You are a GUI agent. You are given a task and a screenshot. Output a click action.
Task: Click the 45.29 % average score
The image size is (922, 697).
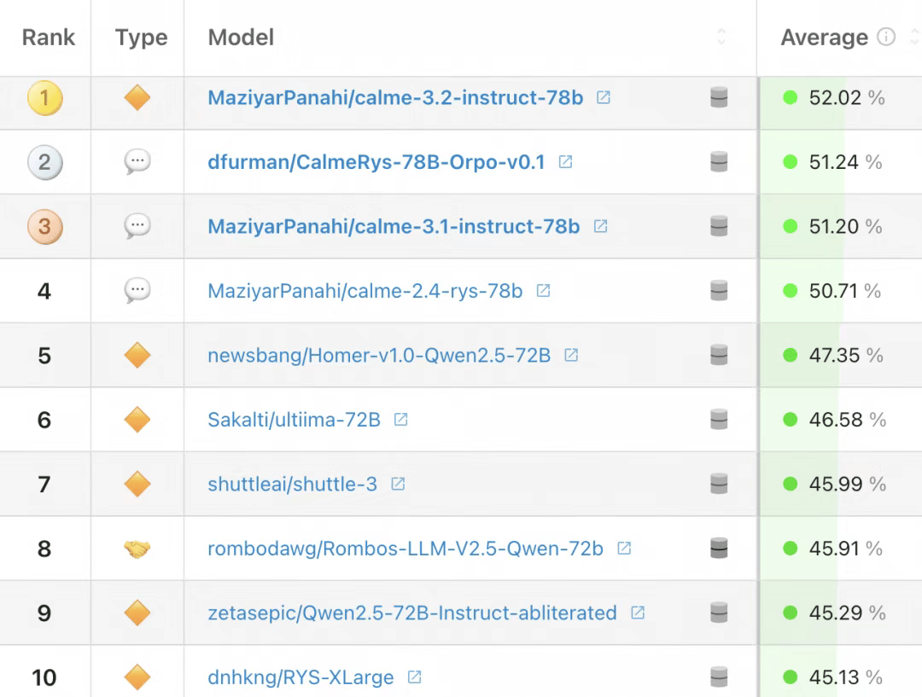tap(848, 613)
